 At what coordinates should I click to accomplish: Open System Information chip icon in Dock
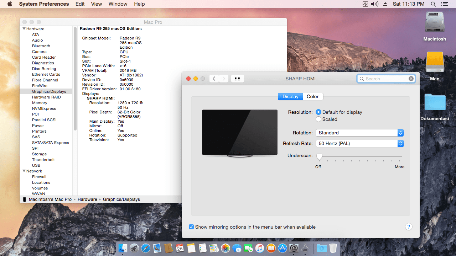[x=305, y=248]
